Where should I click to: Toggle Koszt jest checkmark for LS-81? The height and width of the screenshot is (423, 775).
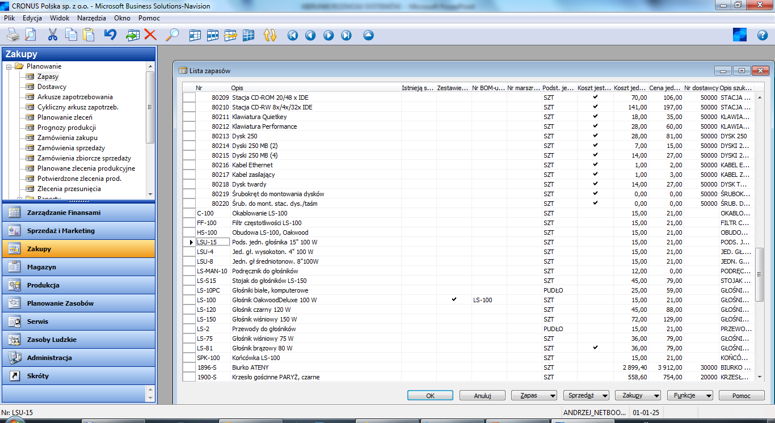tap(595, 348)
